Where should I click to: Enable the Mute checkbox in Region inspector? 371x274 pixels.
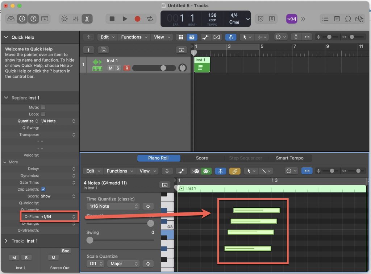[x=43, y=107]
